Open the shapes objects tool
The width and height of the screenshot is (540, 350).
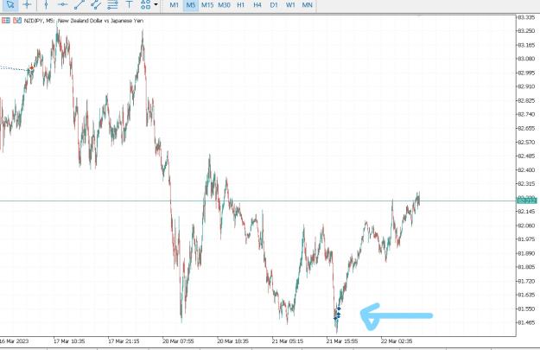(146, 4)
